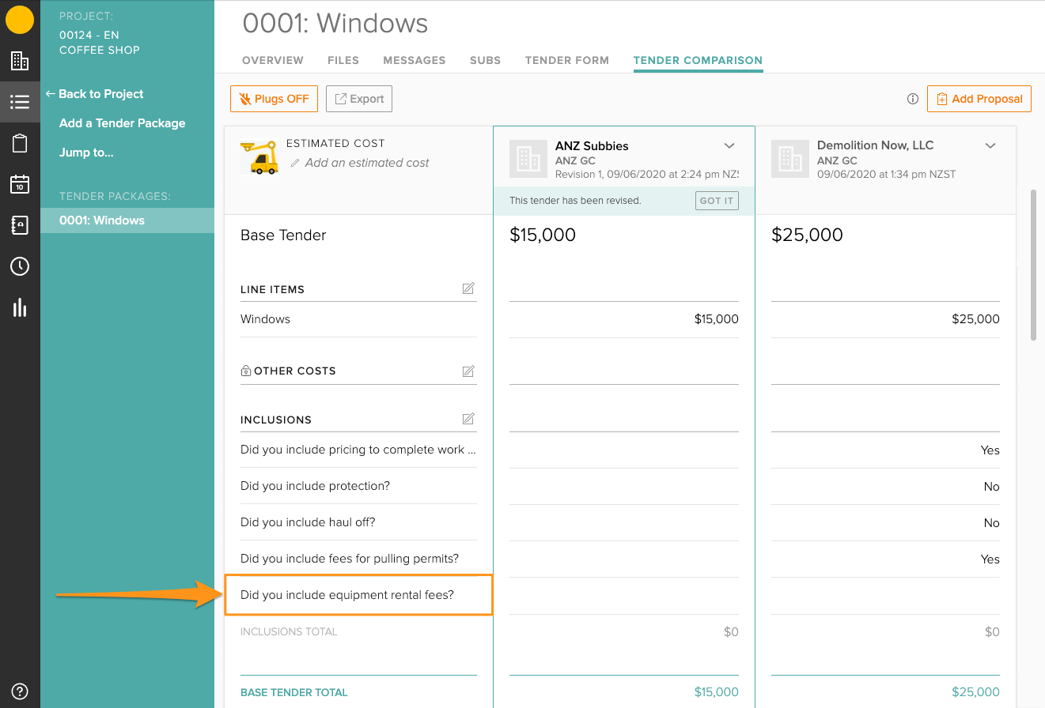
Task: Open the contacts address book sidebar icon
Action: tap(20, 225)
